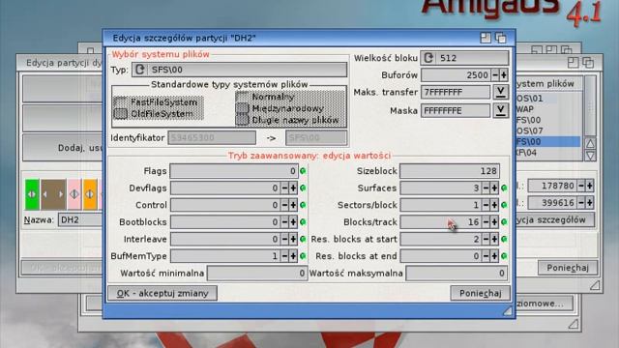
Task: Click the zoom gadget of the DH2 details window
Action: [486, 38]
